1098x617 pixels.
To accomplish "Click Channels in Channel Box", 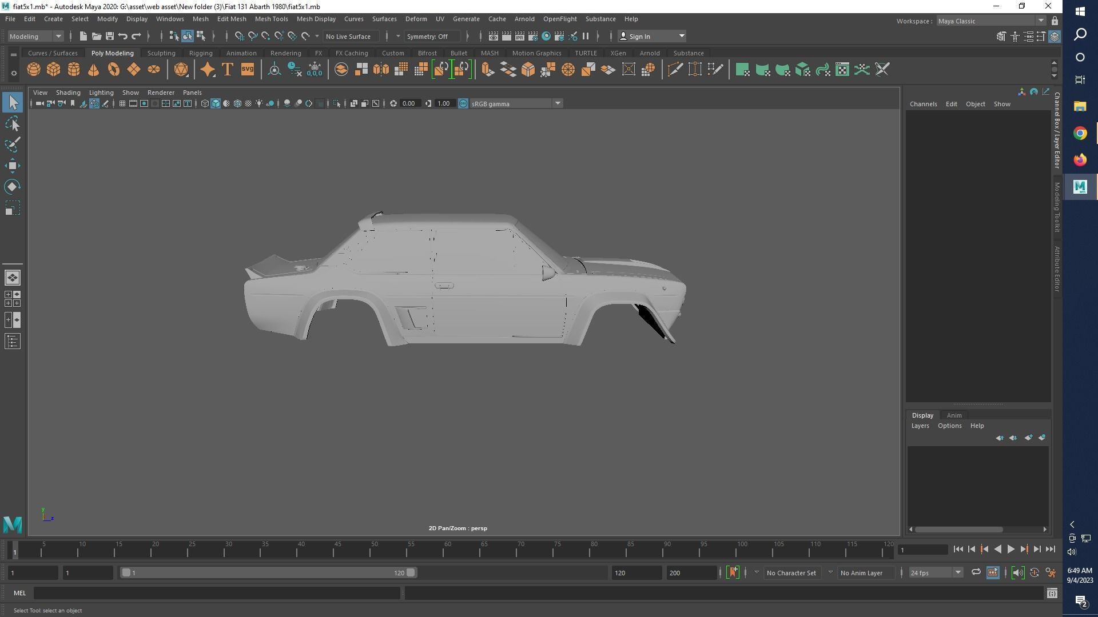I will [923, 104].
